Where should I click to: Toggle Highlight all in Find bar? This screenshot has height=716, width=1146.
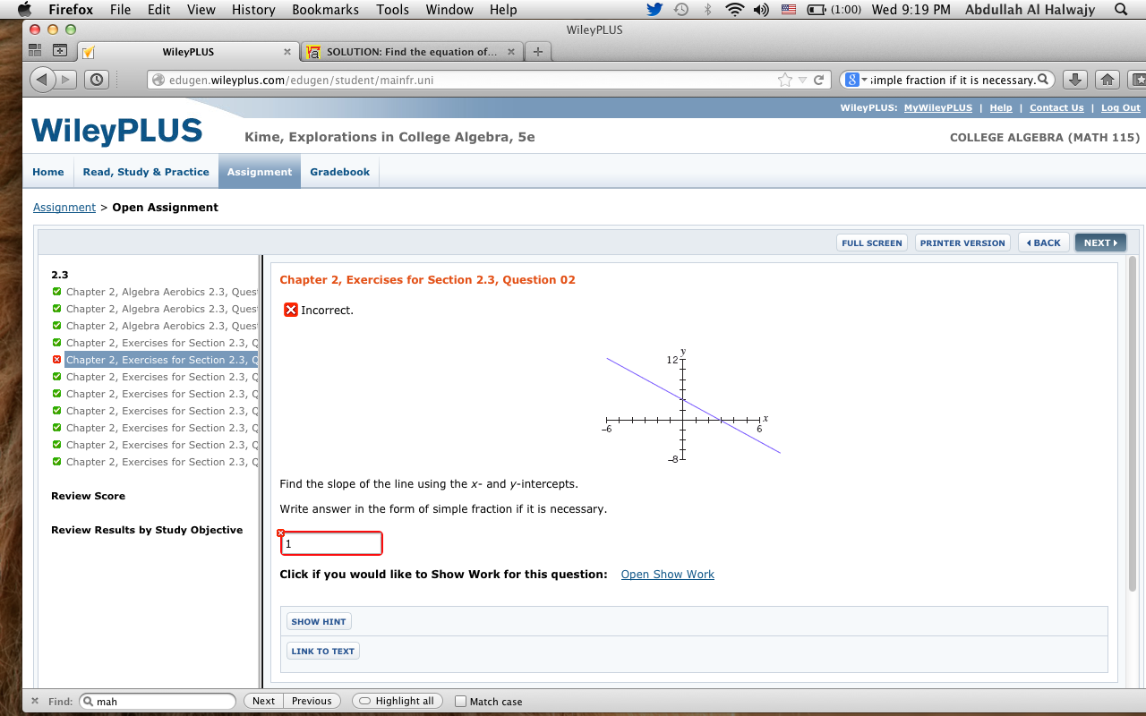point(397,701)
